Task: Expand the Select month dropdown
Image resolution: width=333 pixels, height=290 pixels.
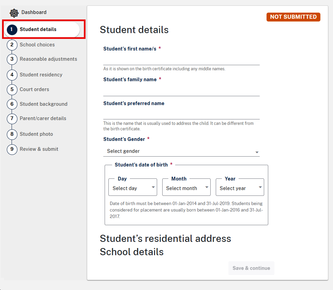Action: 186,187
